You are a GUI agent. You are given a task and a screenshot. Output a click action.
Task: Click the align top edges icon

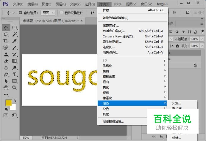pos(92,12)
